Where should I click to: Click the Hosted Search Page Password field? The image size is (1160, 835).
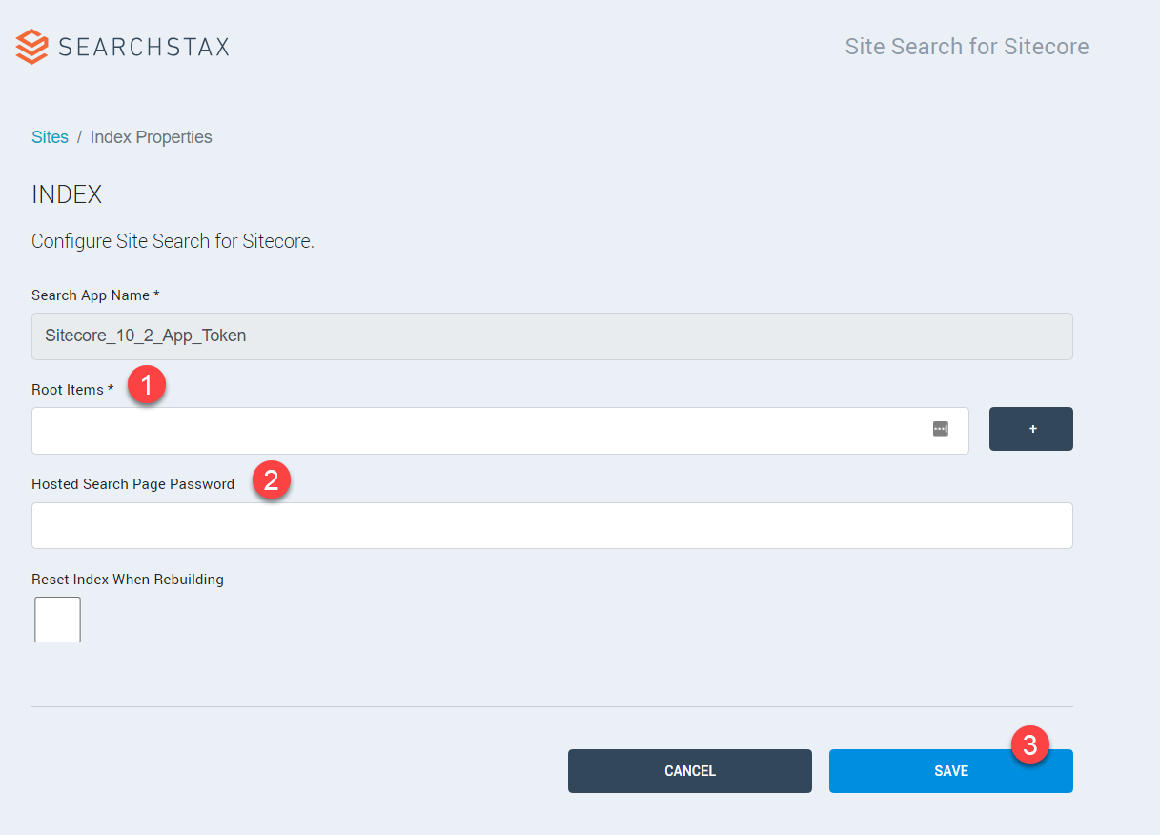[552, 525]
